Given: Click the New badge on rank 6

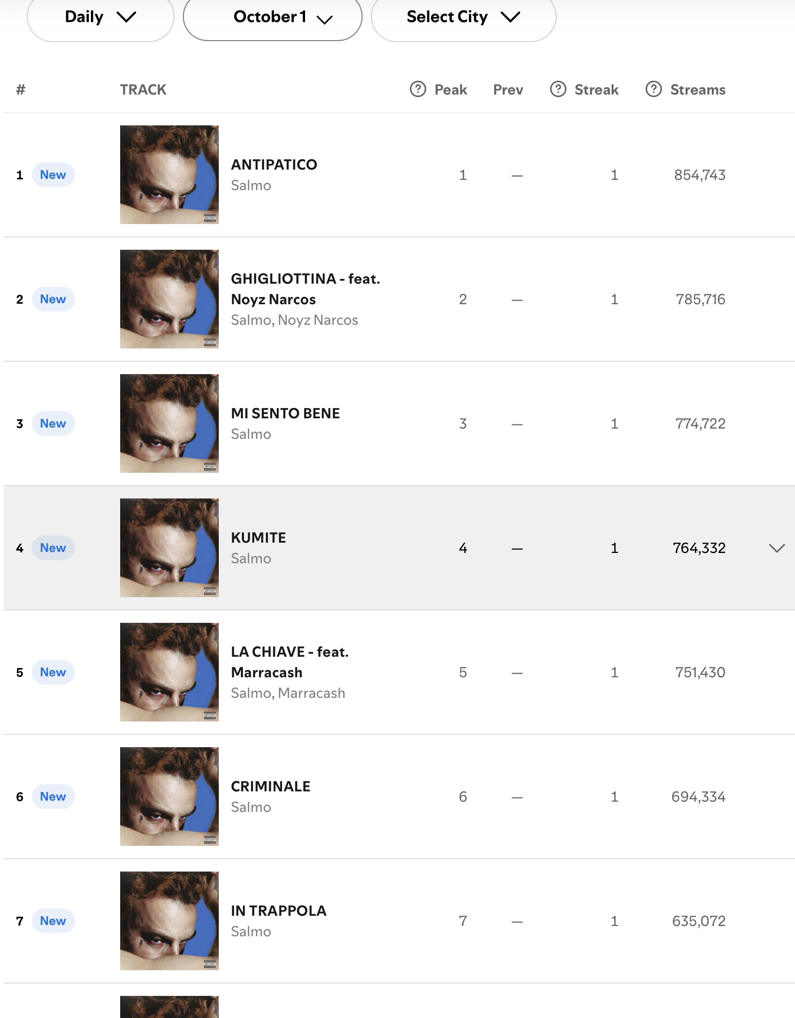Looking at the screenshot, I should pos(53,797).
